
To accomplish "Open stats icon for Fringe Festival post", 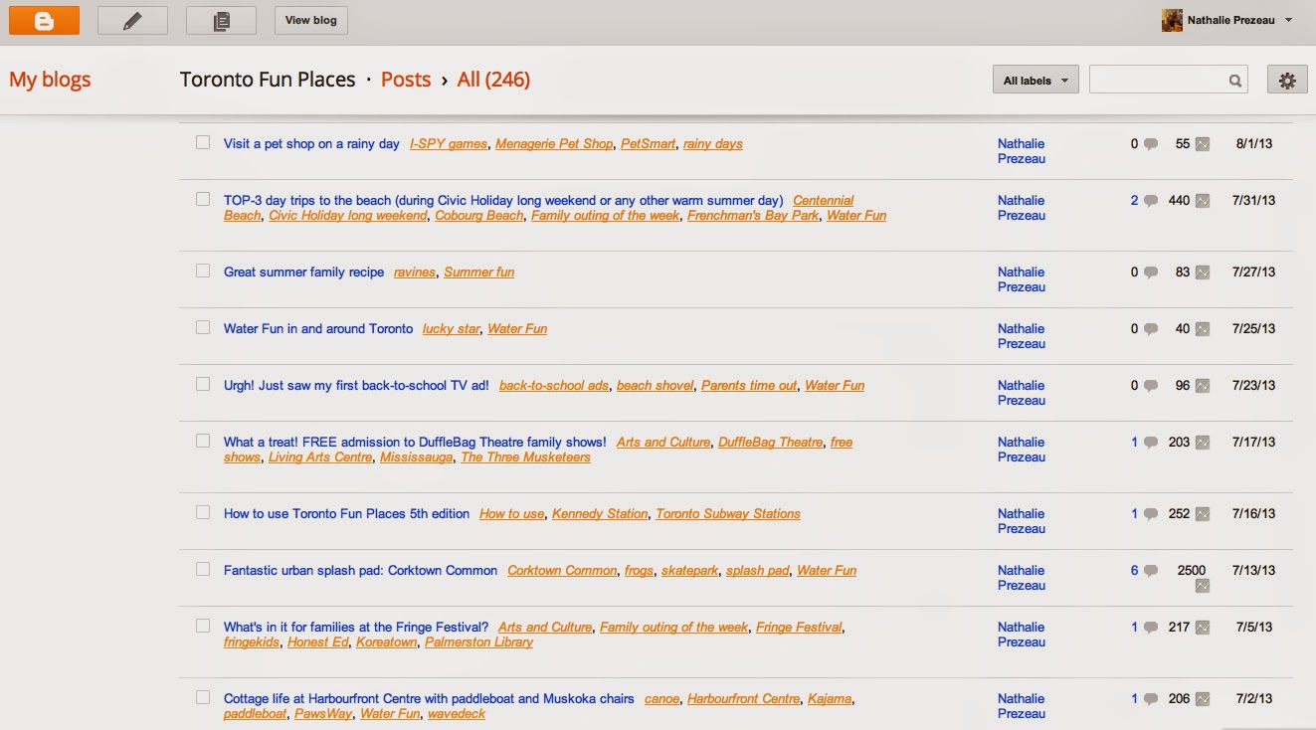I will 1203,628.
